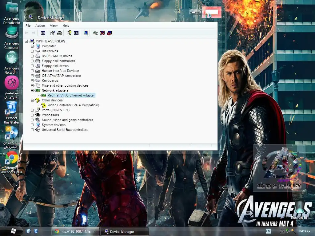315x236 pixels.
Task: Expand the Disk drives category
Action: tap(32, 51)
